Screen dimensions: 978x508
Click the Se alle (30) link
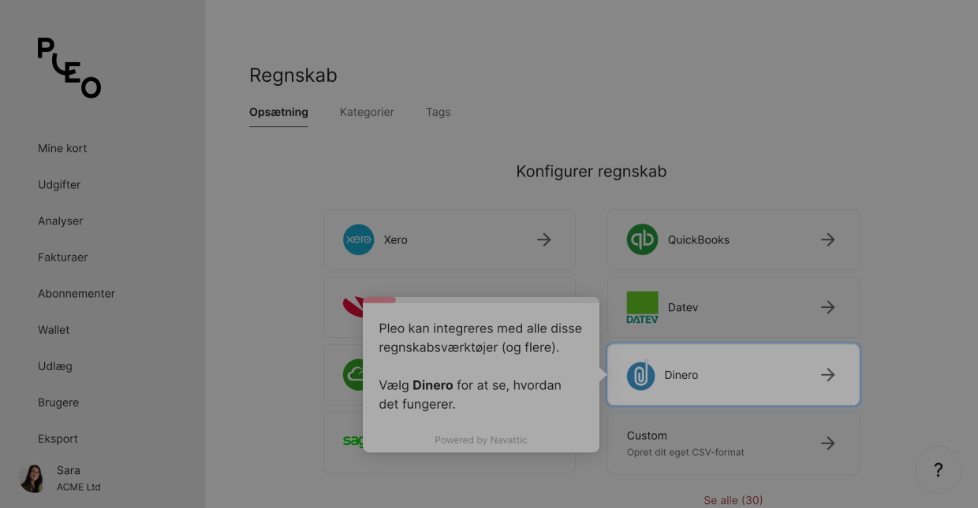(x=733, y=500)
